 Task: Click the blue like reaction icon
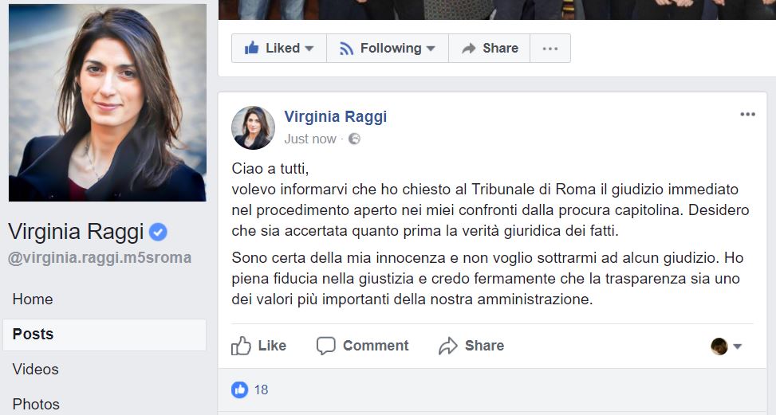tap(239, 390)
